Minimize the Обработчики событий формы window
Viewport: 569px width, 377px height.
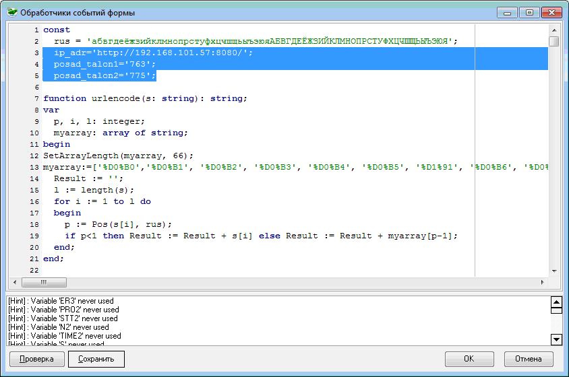coord(508,13)
